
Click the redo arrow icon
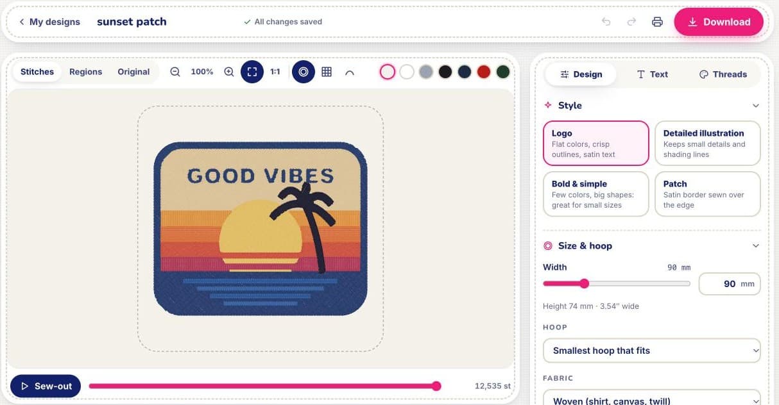pyautogui.click(x=631, y=22)
